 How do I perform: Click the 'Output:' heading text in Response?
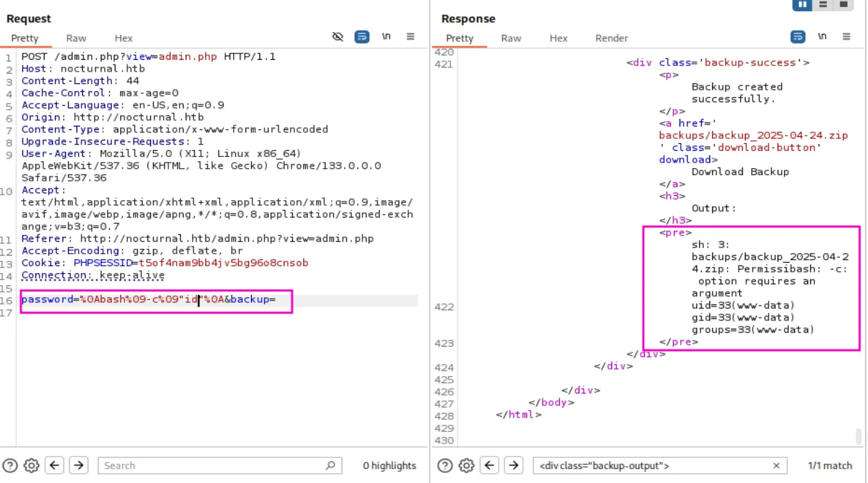click(x=714, y=208)
